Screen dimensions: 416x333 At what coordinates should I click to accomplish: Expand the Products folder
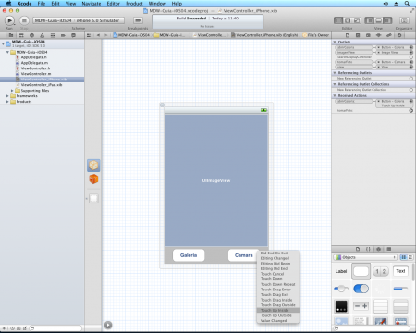coord(7,102)
